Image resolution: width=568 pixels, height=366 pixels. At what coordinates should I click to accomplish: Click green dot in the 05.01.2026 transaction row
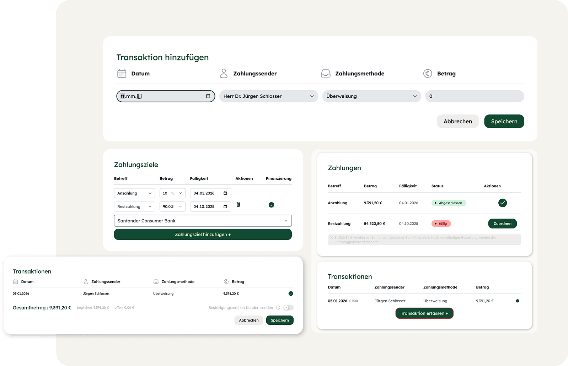point(517,301)
